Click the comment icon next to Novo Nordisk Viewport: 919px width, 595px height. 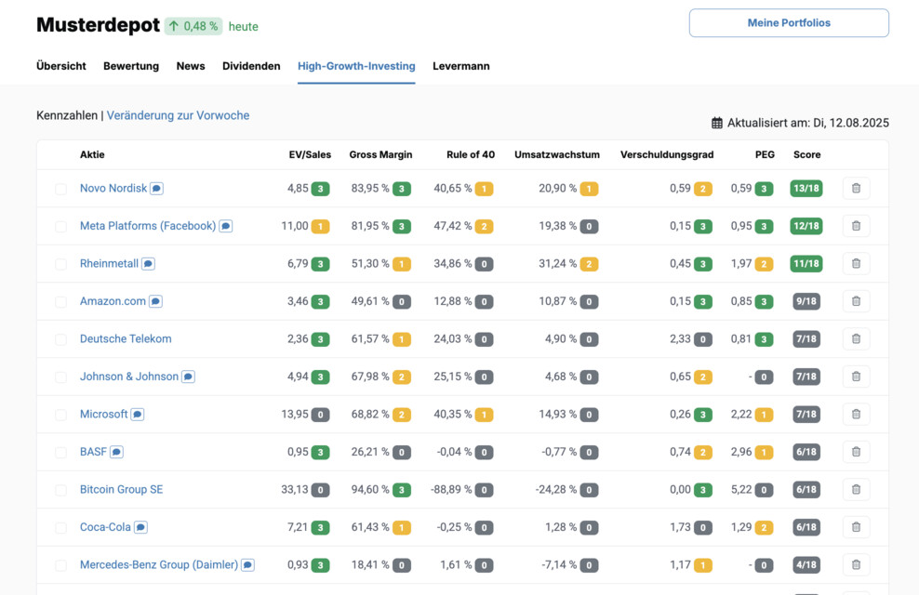[x=156, y=189]
